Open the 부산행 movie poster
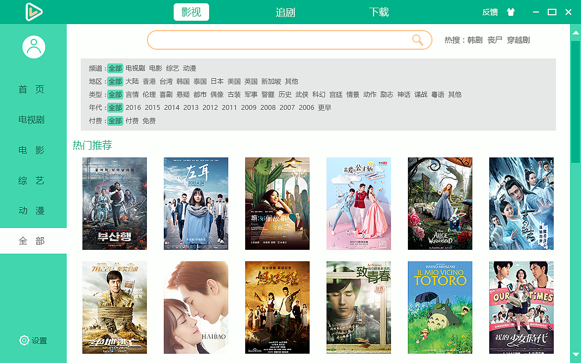The height and width of the screenshot is (363, 581). [115, 203]
